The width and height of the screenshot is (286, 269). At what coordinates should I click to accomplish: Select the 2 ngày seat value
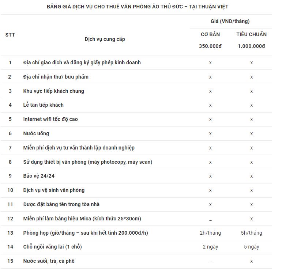(x=210, y=247)
